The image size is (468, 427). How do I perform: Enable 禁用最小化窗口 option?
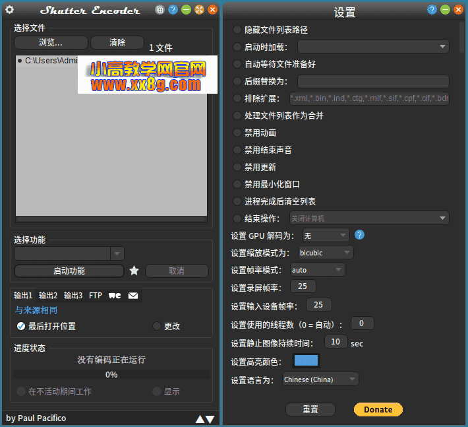[x=237, y=184]
